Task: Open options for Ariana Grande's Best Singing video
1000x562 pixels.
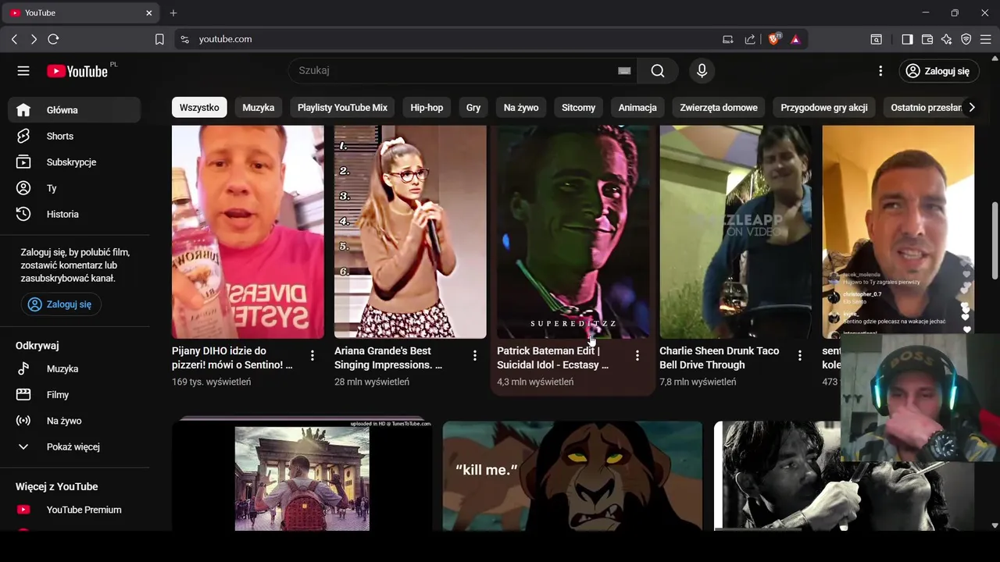Action: pyautogui.click(x=474, y=355)
